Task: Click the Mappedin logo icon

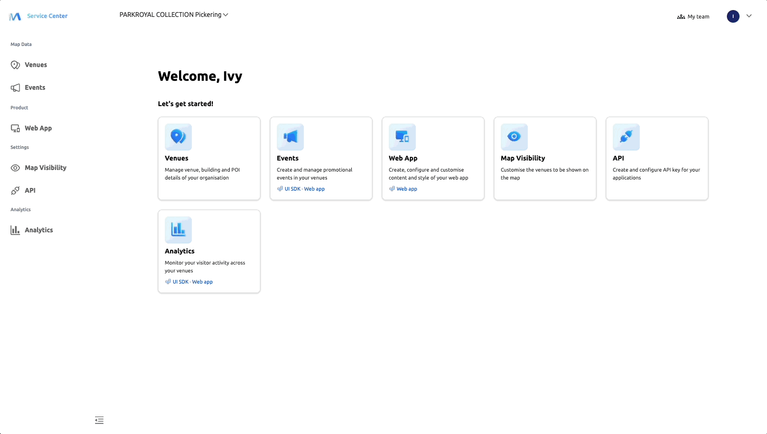Action: click(15, 16)
